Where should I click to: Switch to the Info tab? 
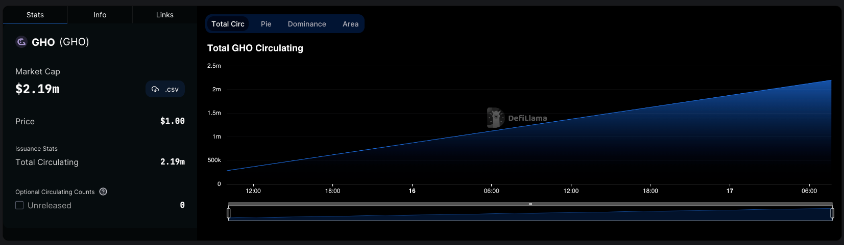click(100, 15)
